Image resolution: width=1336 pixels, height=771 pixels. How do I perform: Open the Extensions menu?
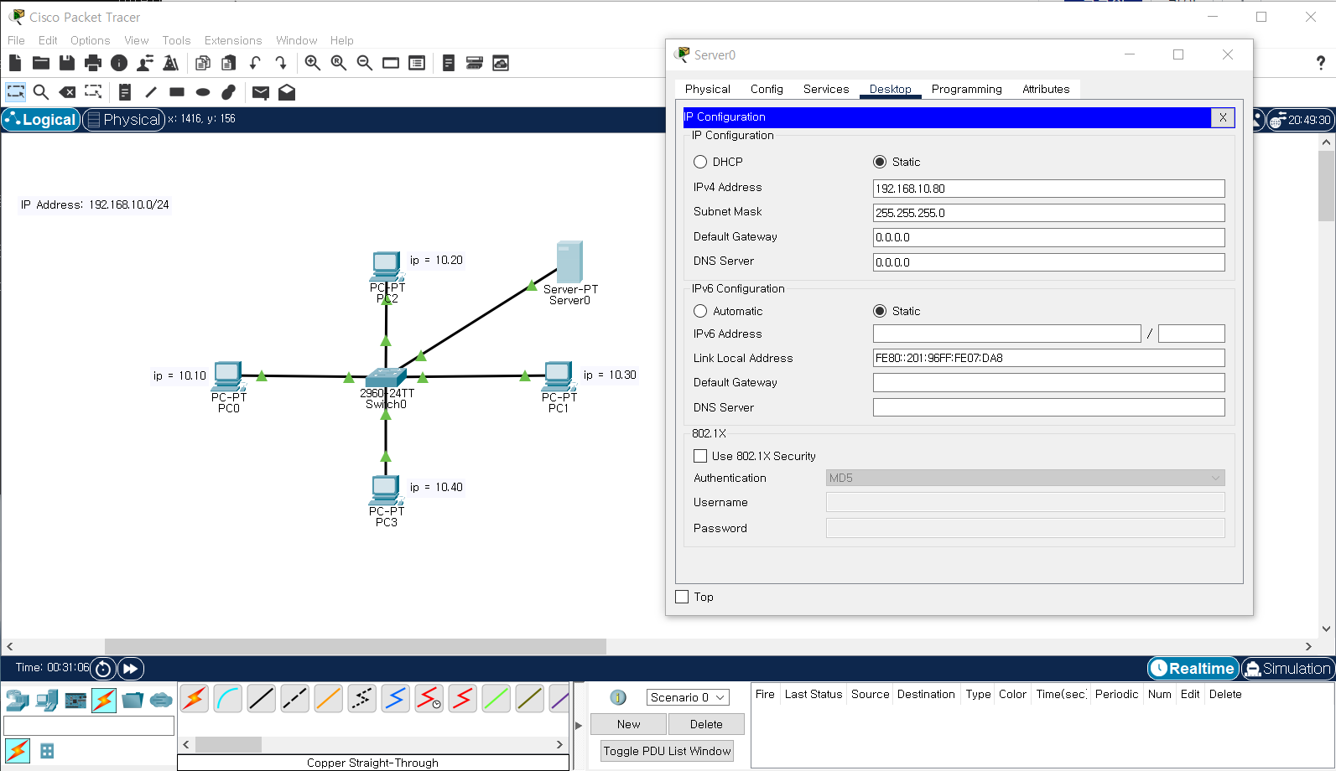click(233, 40)
